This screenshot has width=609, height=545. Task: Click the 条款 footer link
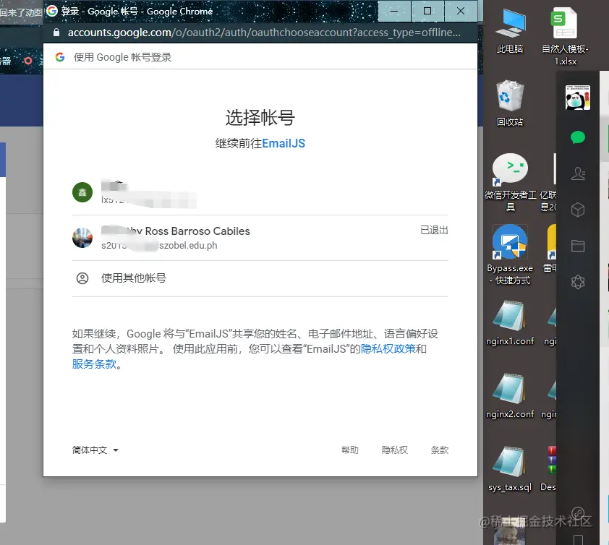[440, 450]
